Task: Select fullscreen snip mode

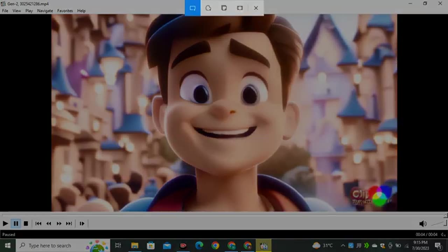Action: click(x=240, y=8)
